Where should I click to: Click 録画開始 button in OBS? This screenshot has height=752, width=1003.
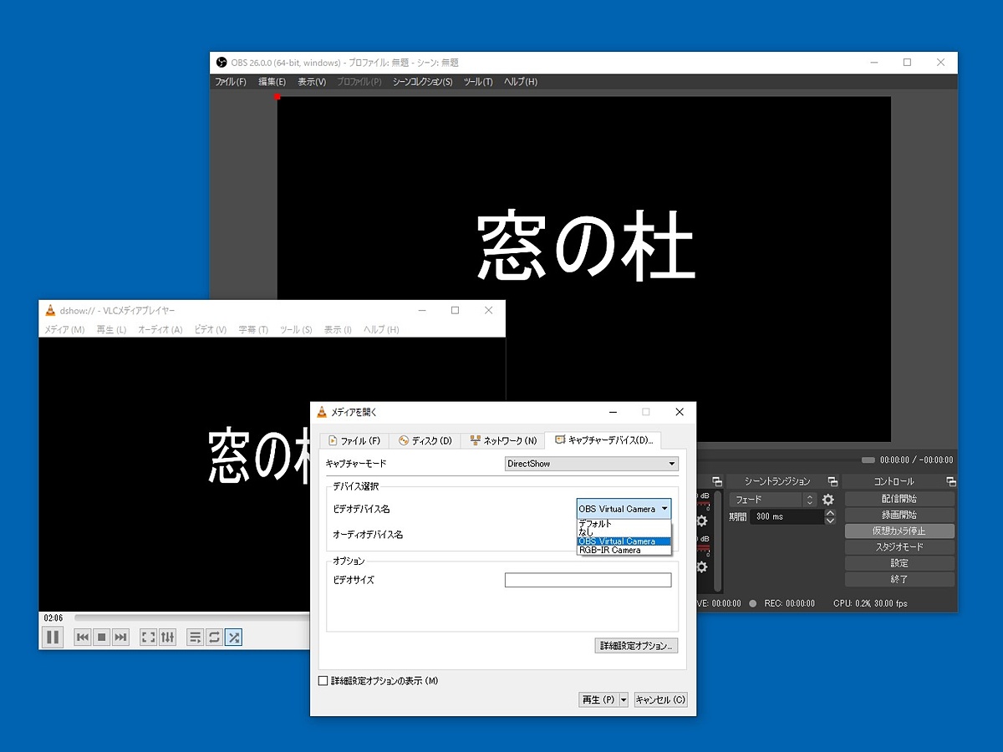point(899,515)
